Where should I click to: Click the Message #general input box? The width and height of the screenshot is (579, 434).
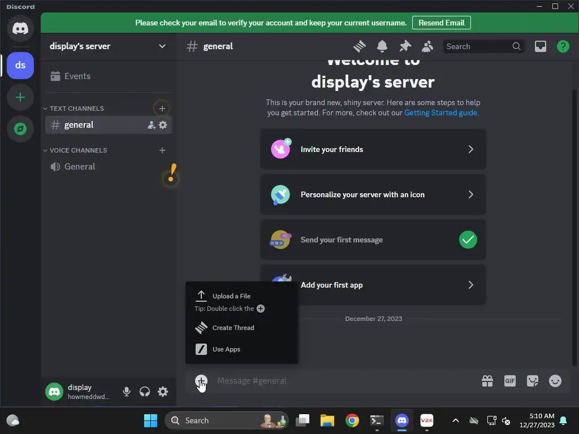[x=343, y=381]
